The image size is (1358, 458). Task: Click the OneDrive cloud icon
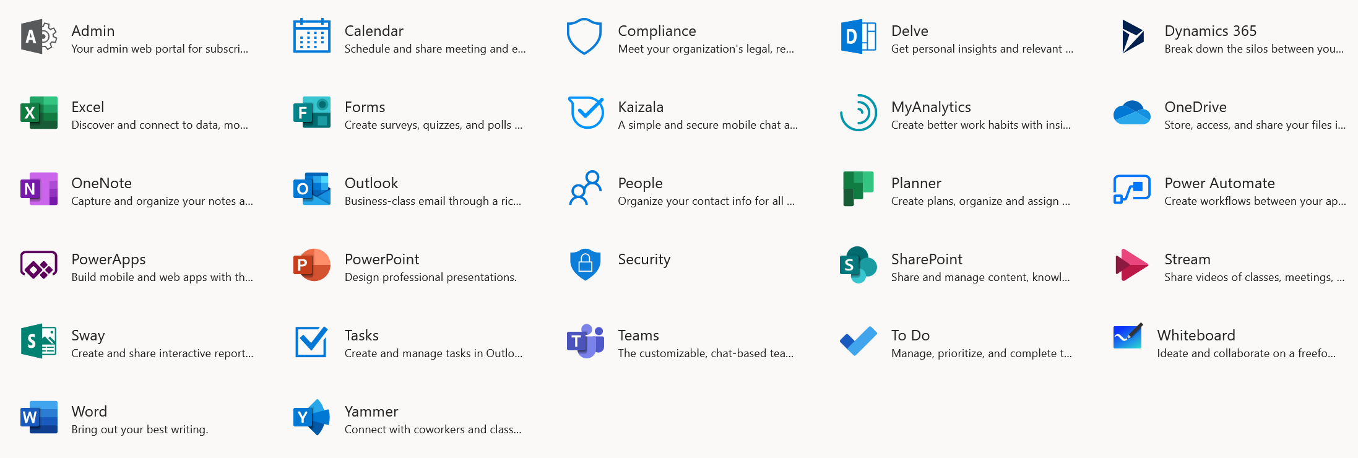click(x=1132, y=113)
